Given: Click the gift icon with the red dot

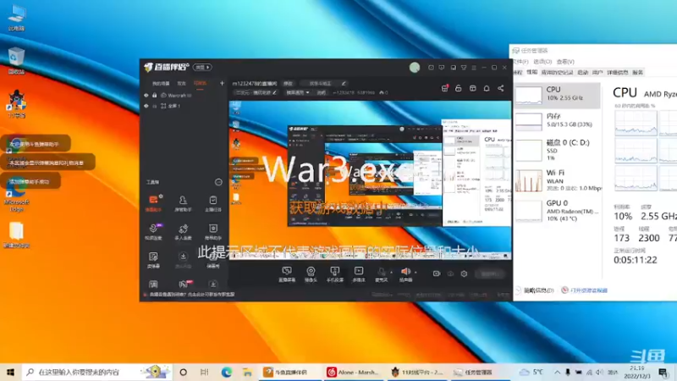Looking at the screenshot, I should pyautogui.click(x=445, y=88).
